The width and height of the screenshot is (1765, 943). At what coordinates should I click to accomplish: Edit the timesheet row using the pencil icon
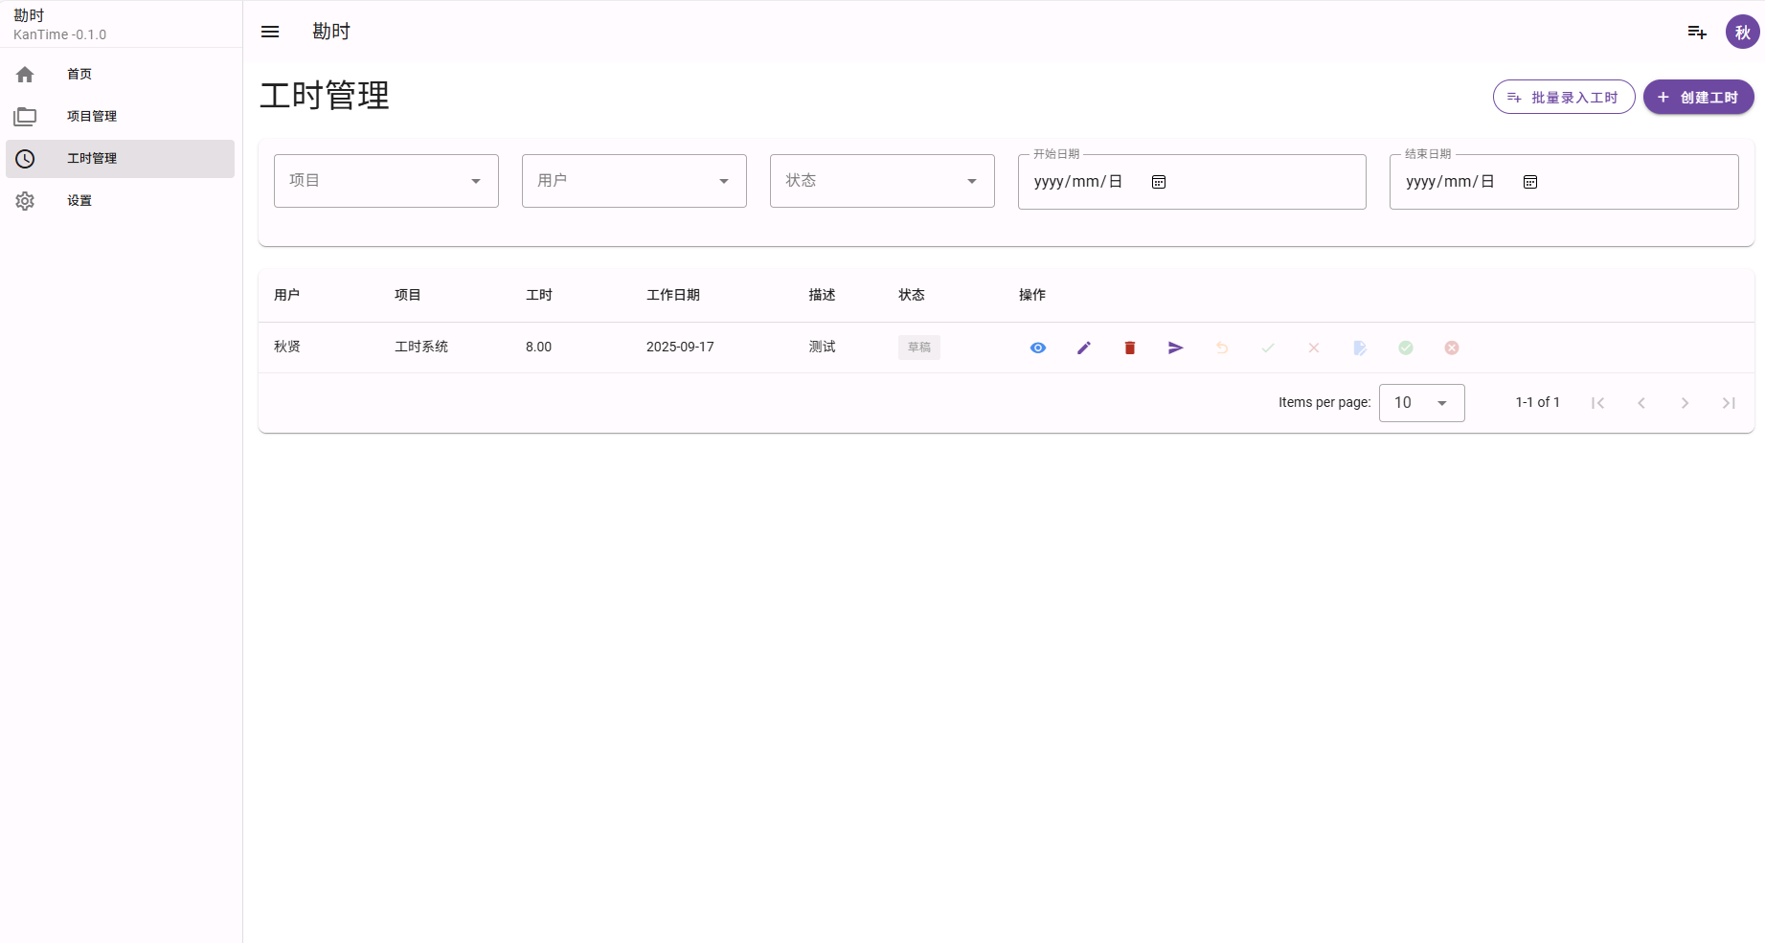pyautogui.click(x=1083, y=348)
